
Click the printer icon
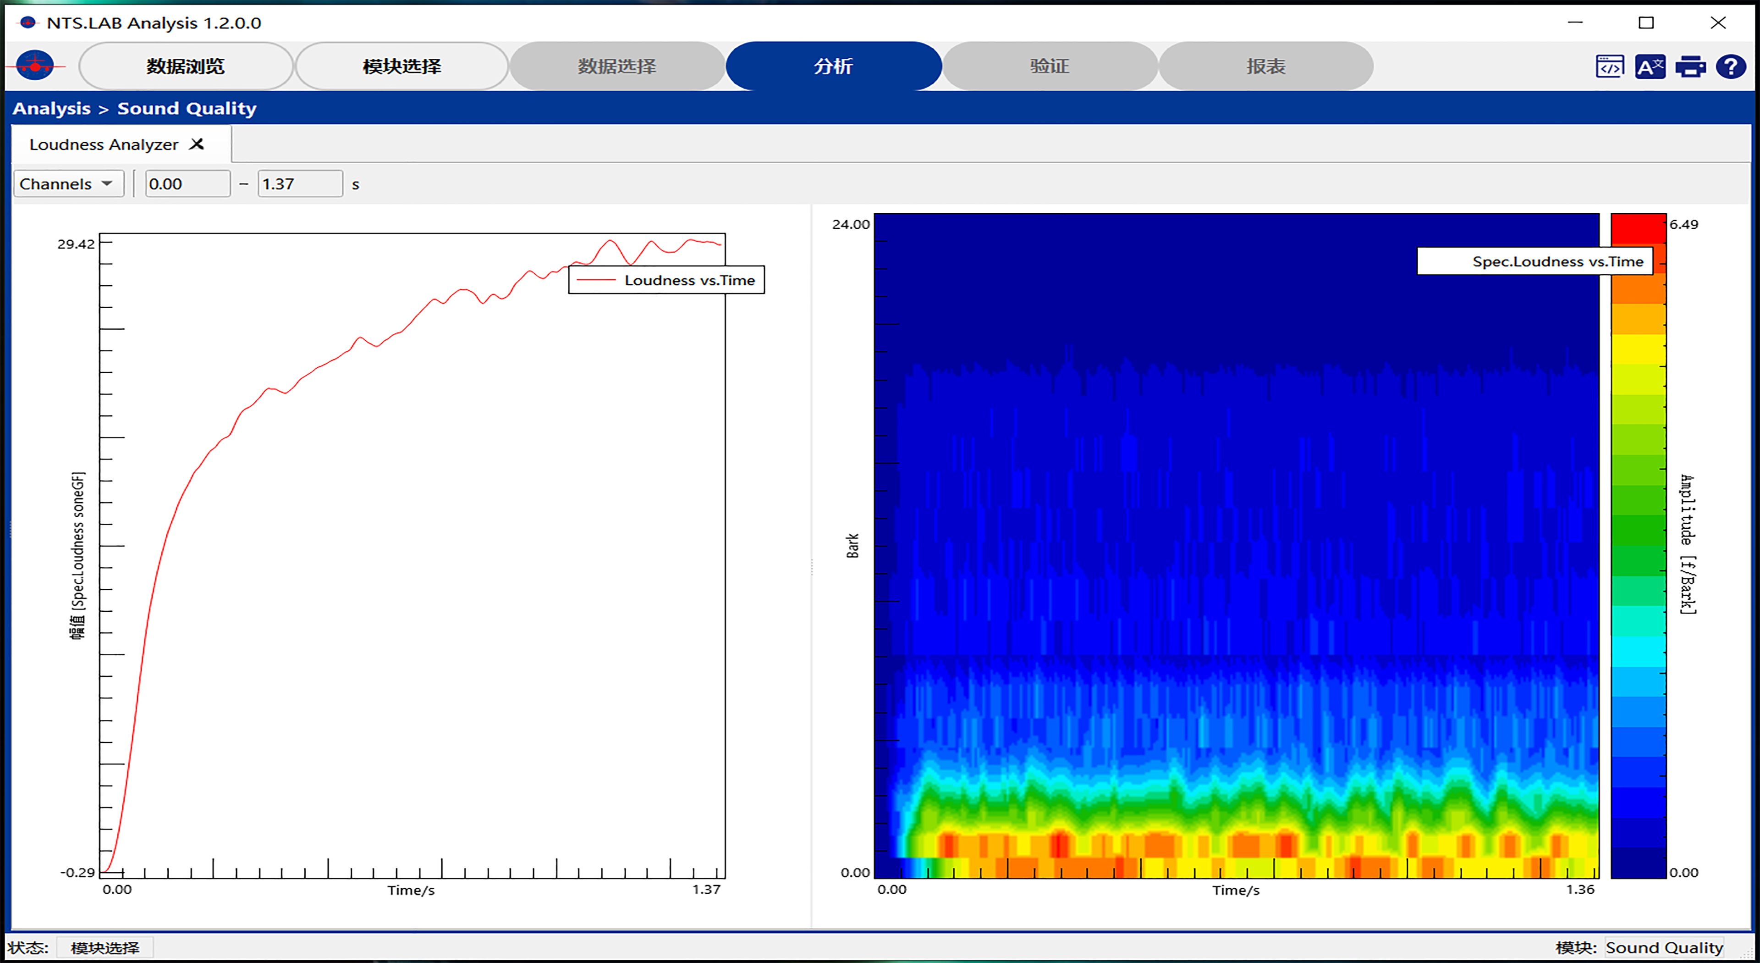tap(1690, 66)
